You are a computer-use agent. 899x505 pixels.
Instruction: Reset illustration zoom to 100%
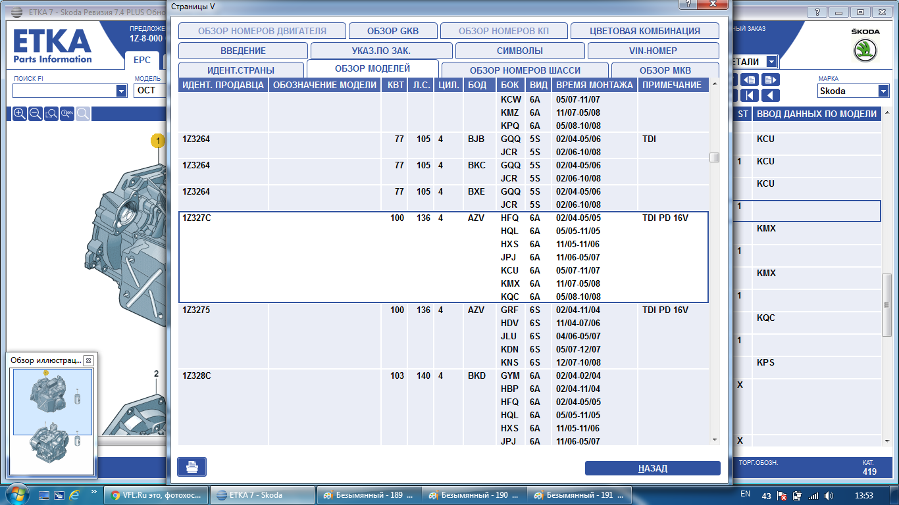pos(67,114)
